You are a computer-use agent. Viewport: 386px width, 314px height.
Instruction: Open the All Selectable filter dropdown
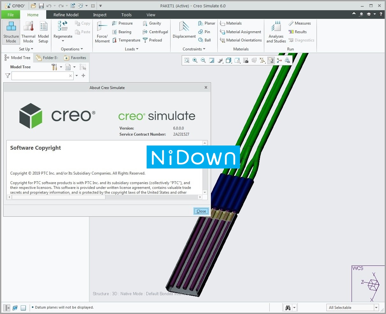point(376,308)
